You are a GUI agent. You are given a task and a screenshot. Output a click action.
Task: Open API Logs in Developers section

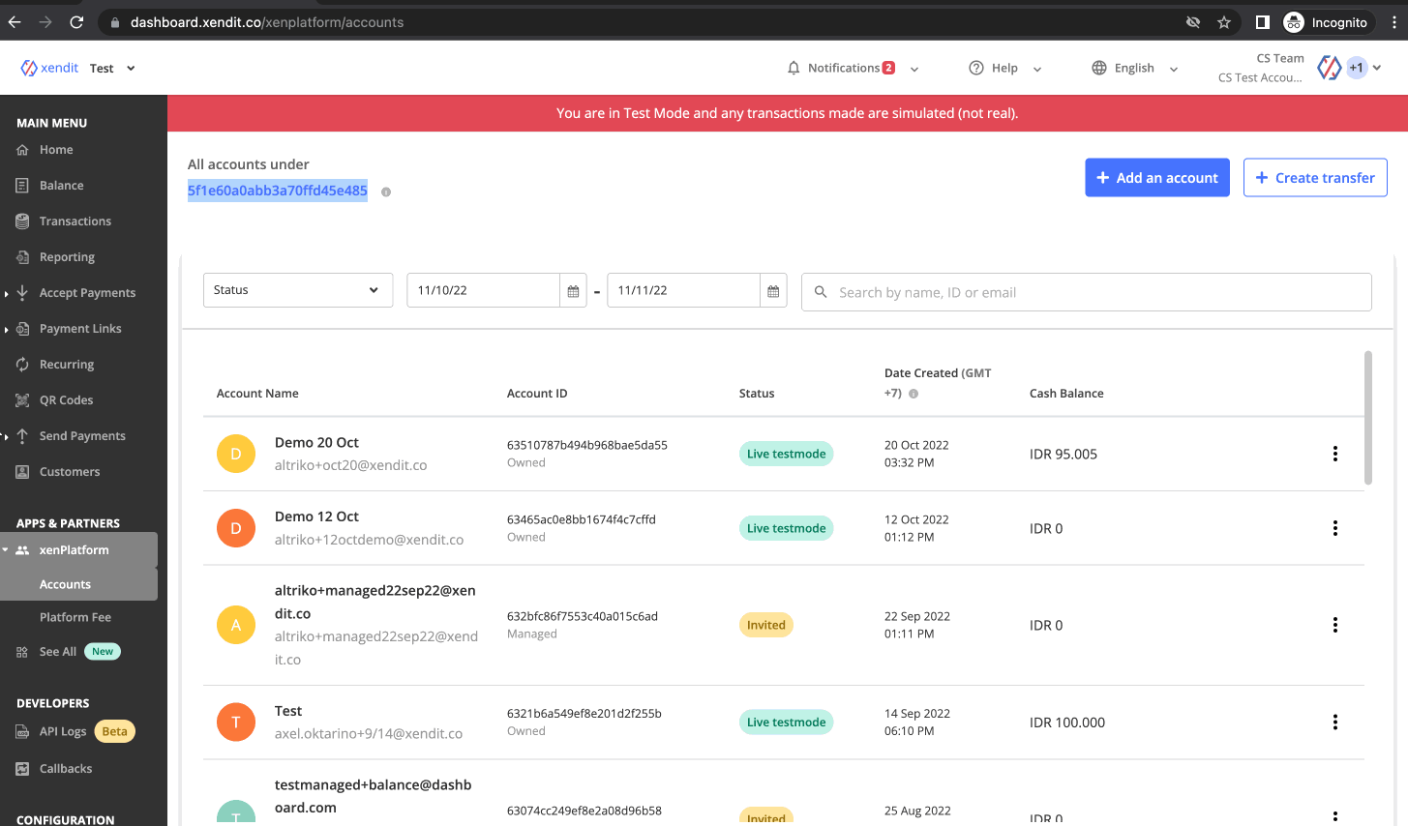[x=63, y=731]
